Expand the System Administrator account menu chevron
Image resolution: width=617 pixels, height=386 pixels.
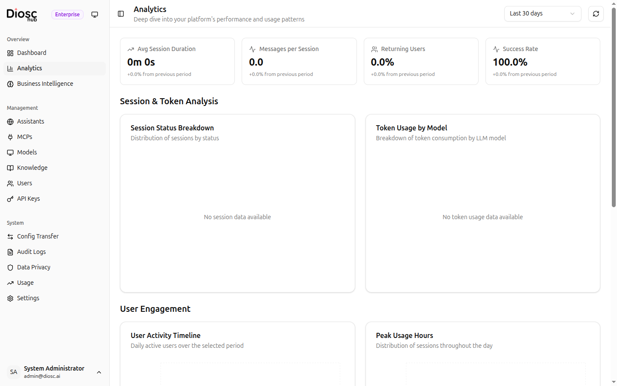[99, 372]
